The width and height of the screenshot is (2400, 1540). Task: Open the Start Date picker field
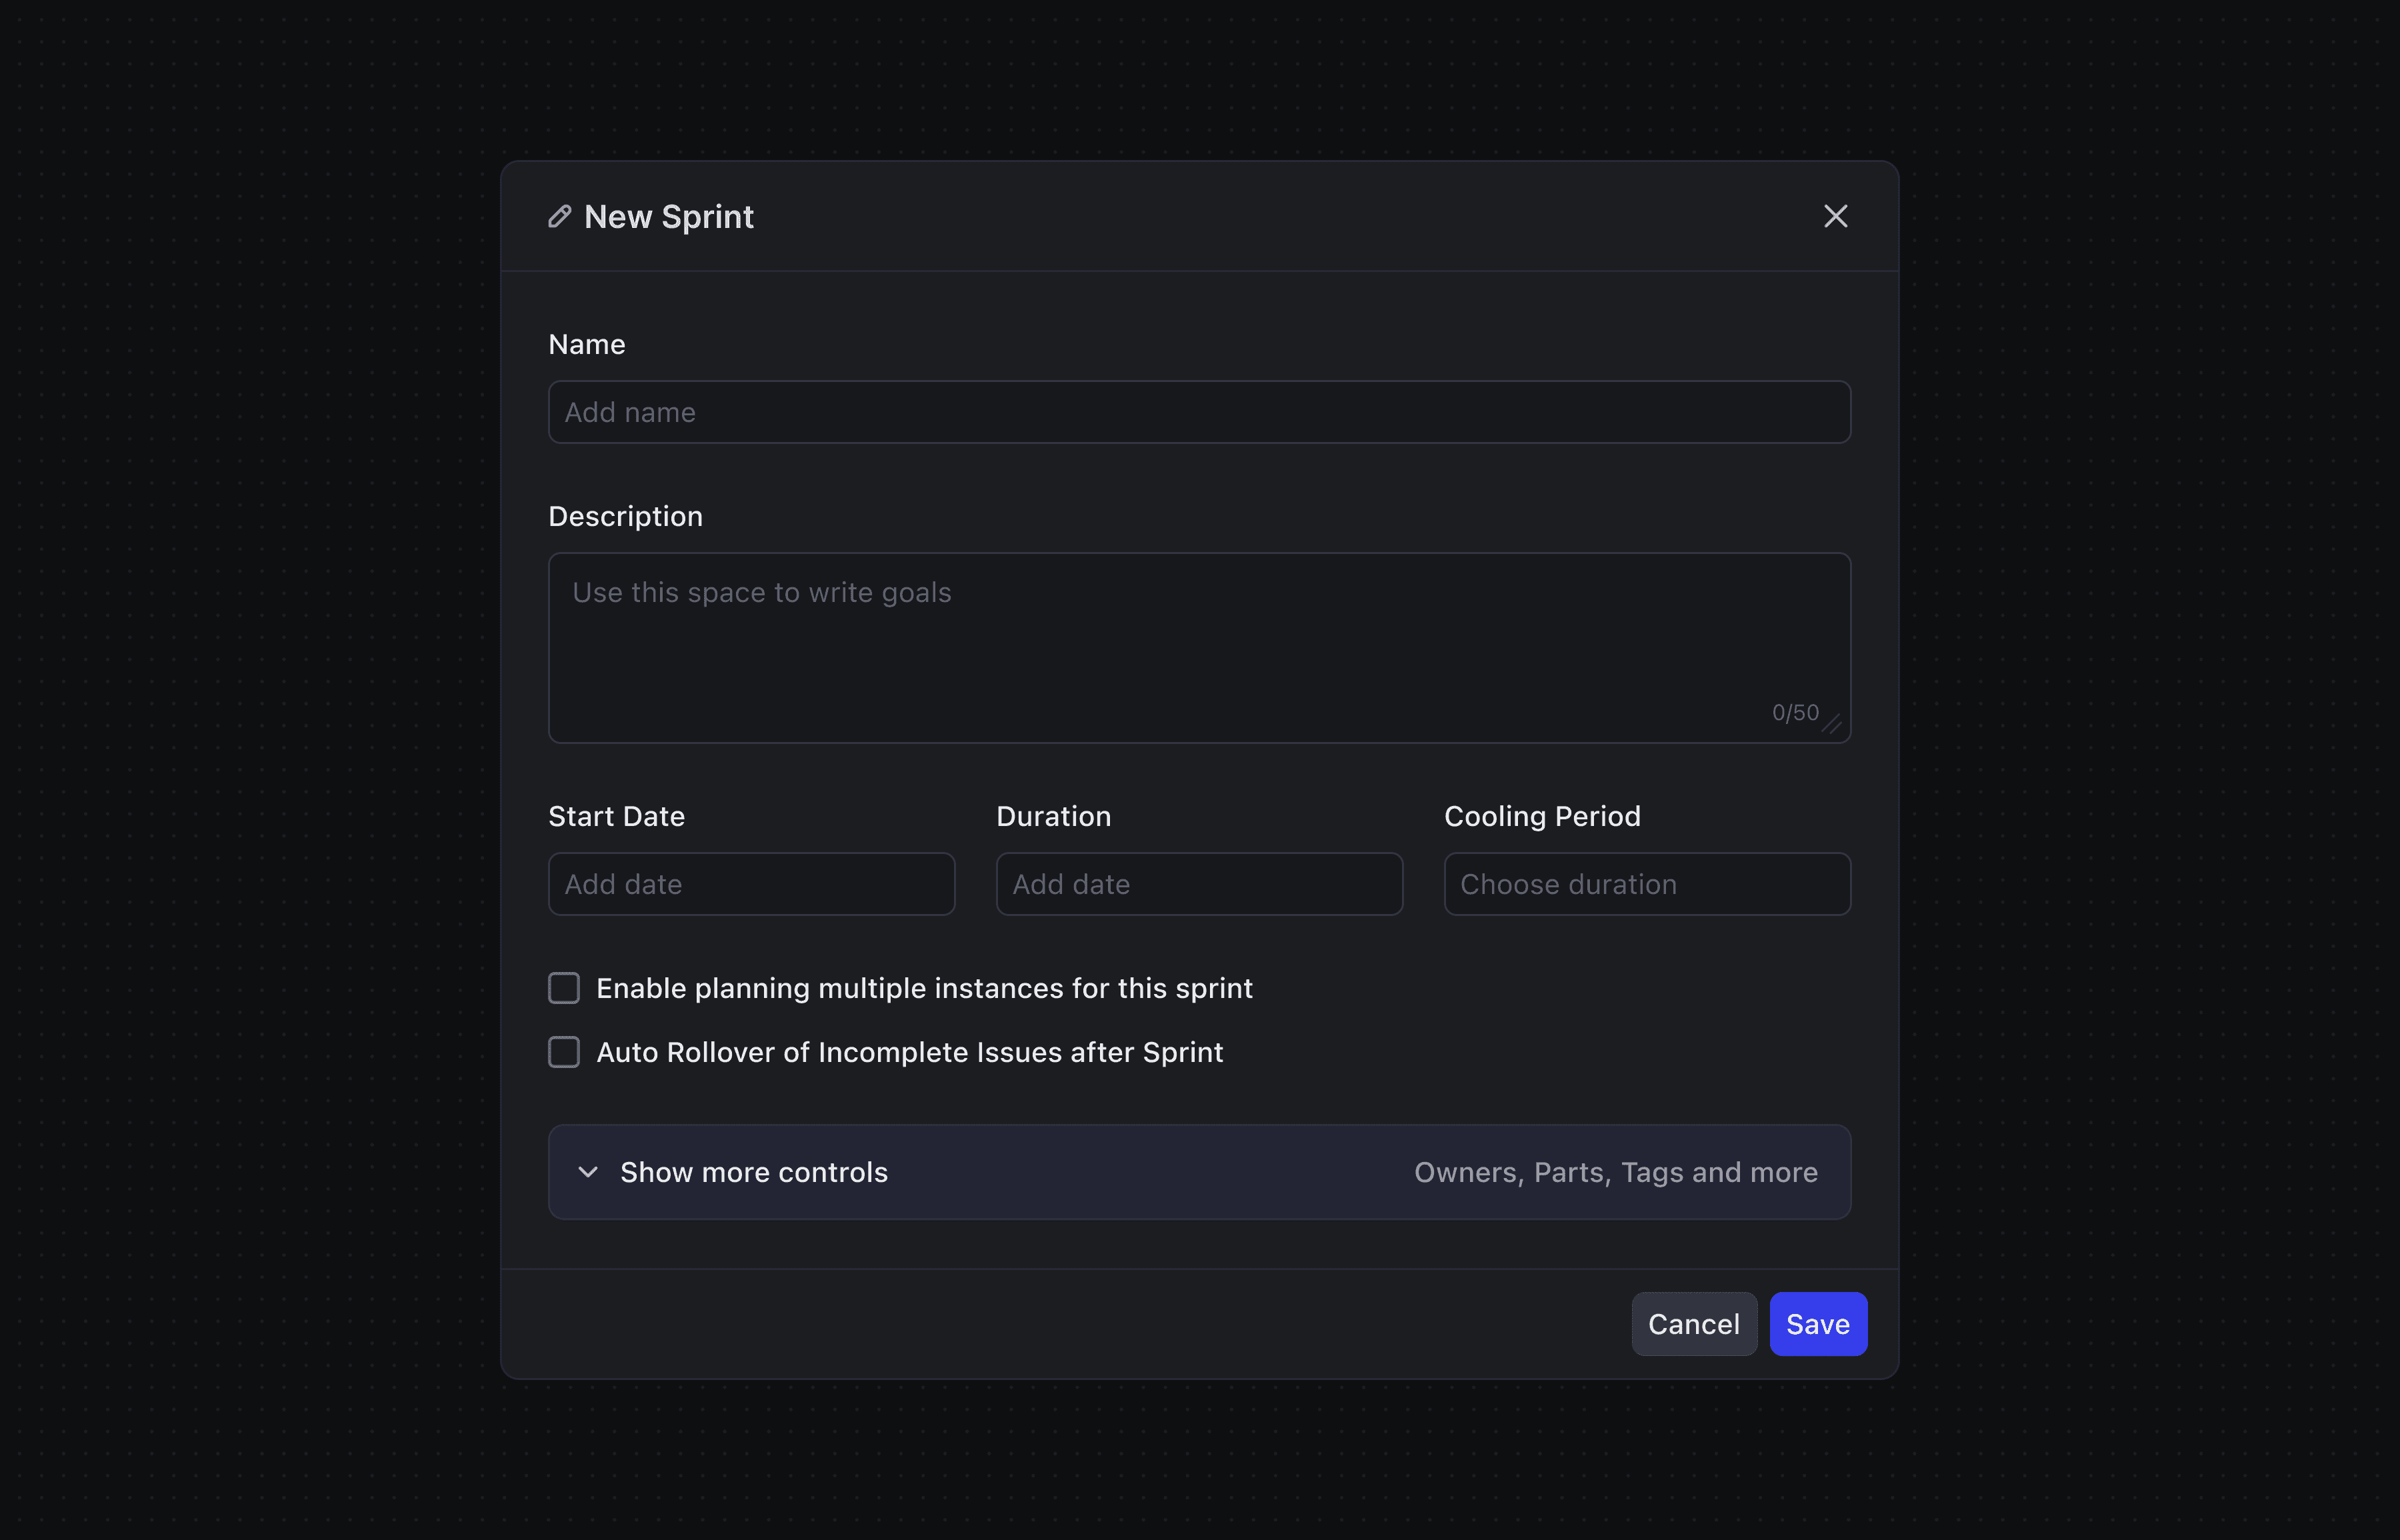[x=751, y=884]
